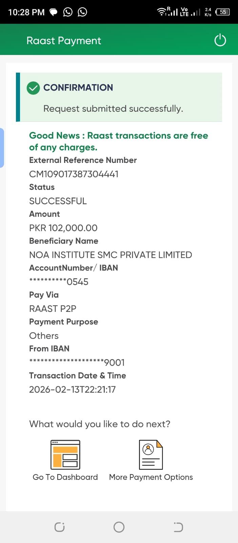Tap the NOA INSTITUTE beneficiary name
This screenshot has width=238, height=543.
point(111,255)
